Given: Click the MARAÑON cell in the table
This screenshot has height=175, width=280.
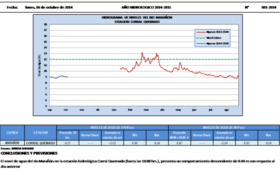Looking at the screenshot, I should click(13, 143).
